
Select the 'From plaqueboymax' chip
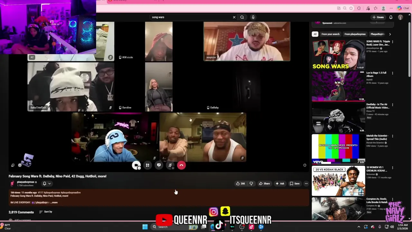(355, 34)
